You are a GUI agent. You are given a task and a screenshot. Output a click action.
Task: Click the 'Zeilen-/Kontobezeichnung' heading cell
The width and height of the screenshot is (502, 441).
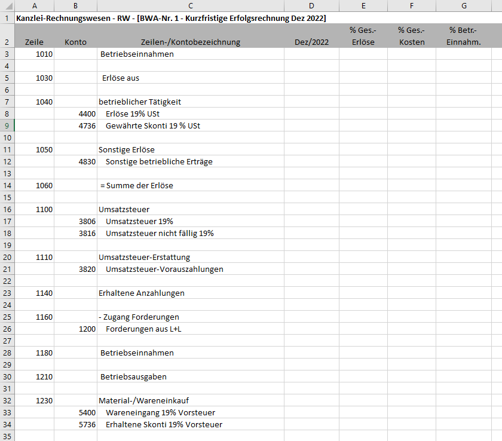tap(191, 36)
